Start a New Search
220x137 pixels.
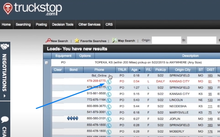point(59,41)
